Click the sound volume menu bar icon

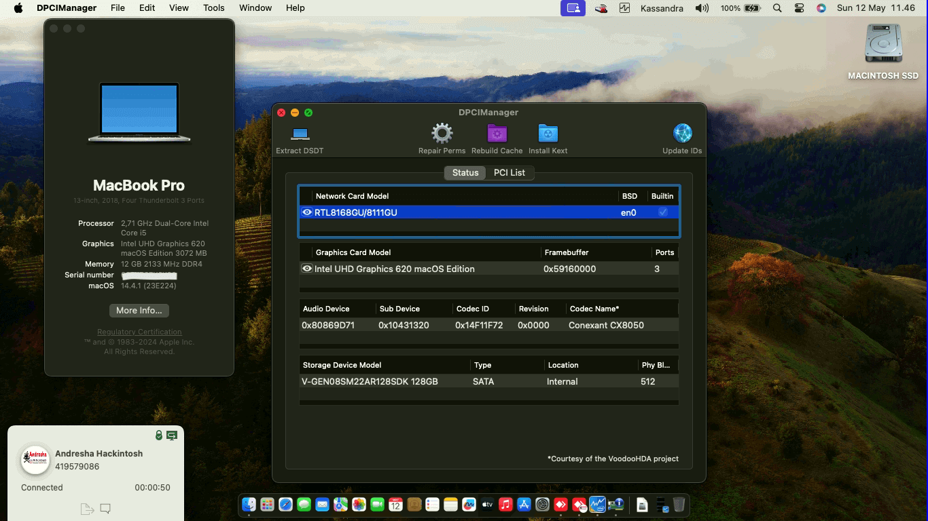(702, 8)
